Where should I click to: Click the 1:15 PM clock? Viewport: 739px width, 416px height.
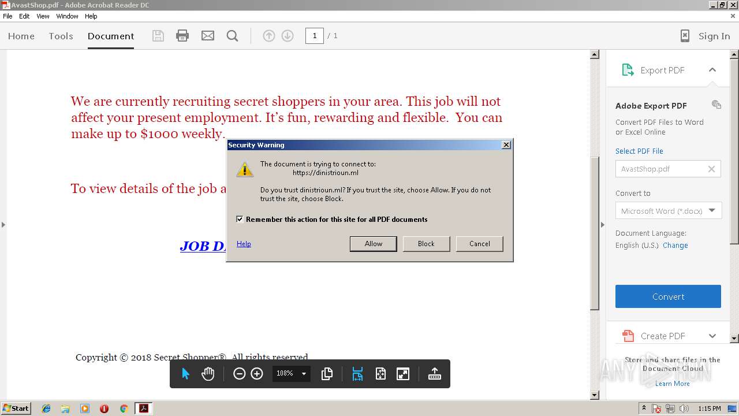709,408
